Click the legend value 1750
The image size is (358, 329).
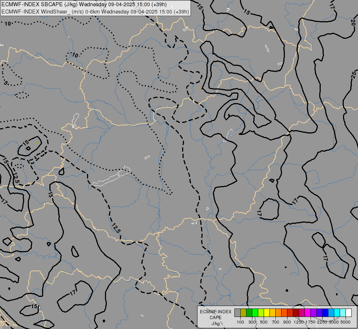(x=310, y=322)
